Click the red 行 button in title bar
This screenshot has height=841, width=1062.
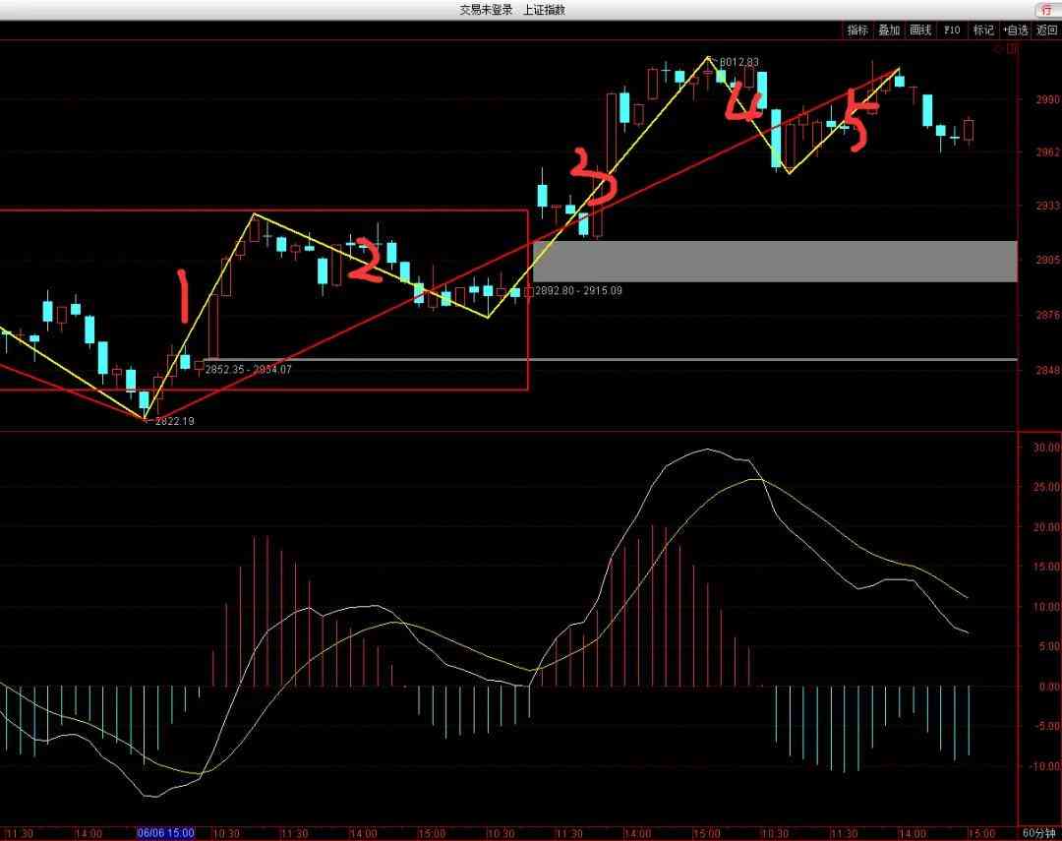click(x=1045, y=10)
